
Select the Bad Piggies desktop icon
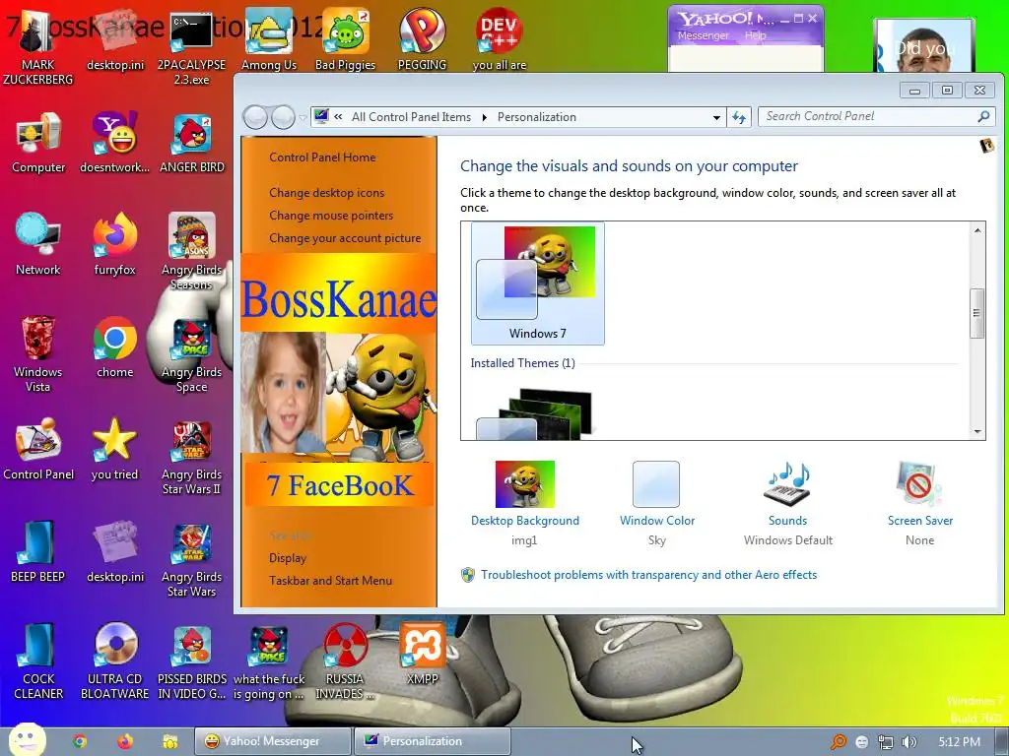click(346, 38)
